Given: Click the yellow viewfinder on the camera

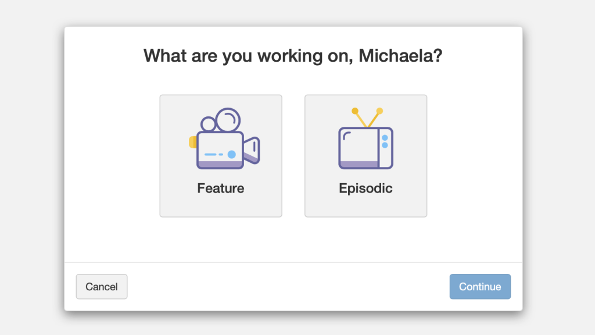Looking at the screenshot, I should (x=192, y=142).
